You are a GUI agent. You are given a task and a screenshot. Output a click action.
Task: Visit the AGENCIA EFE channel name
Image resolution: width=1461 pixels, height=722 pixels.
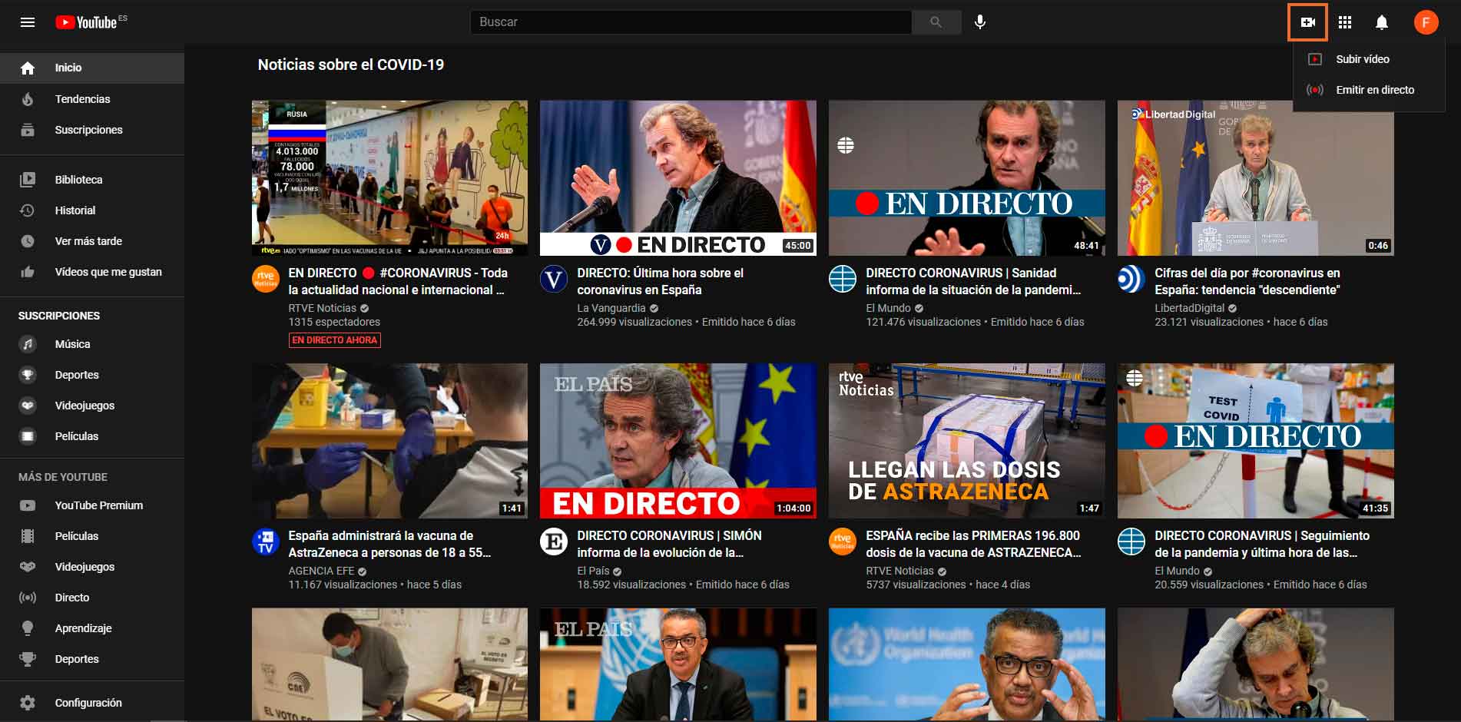tap(321, 571)
